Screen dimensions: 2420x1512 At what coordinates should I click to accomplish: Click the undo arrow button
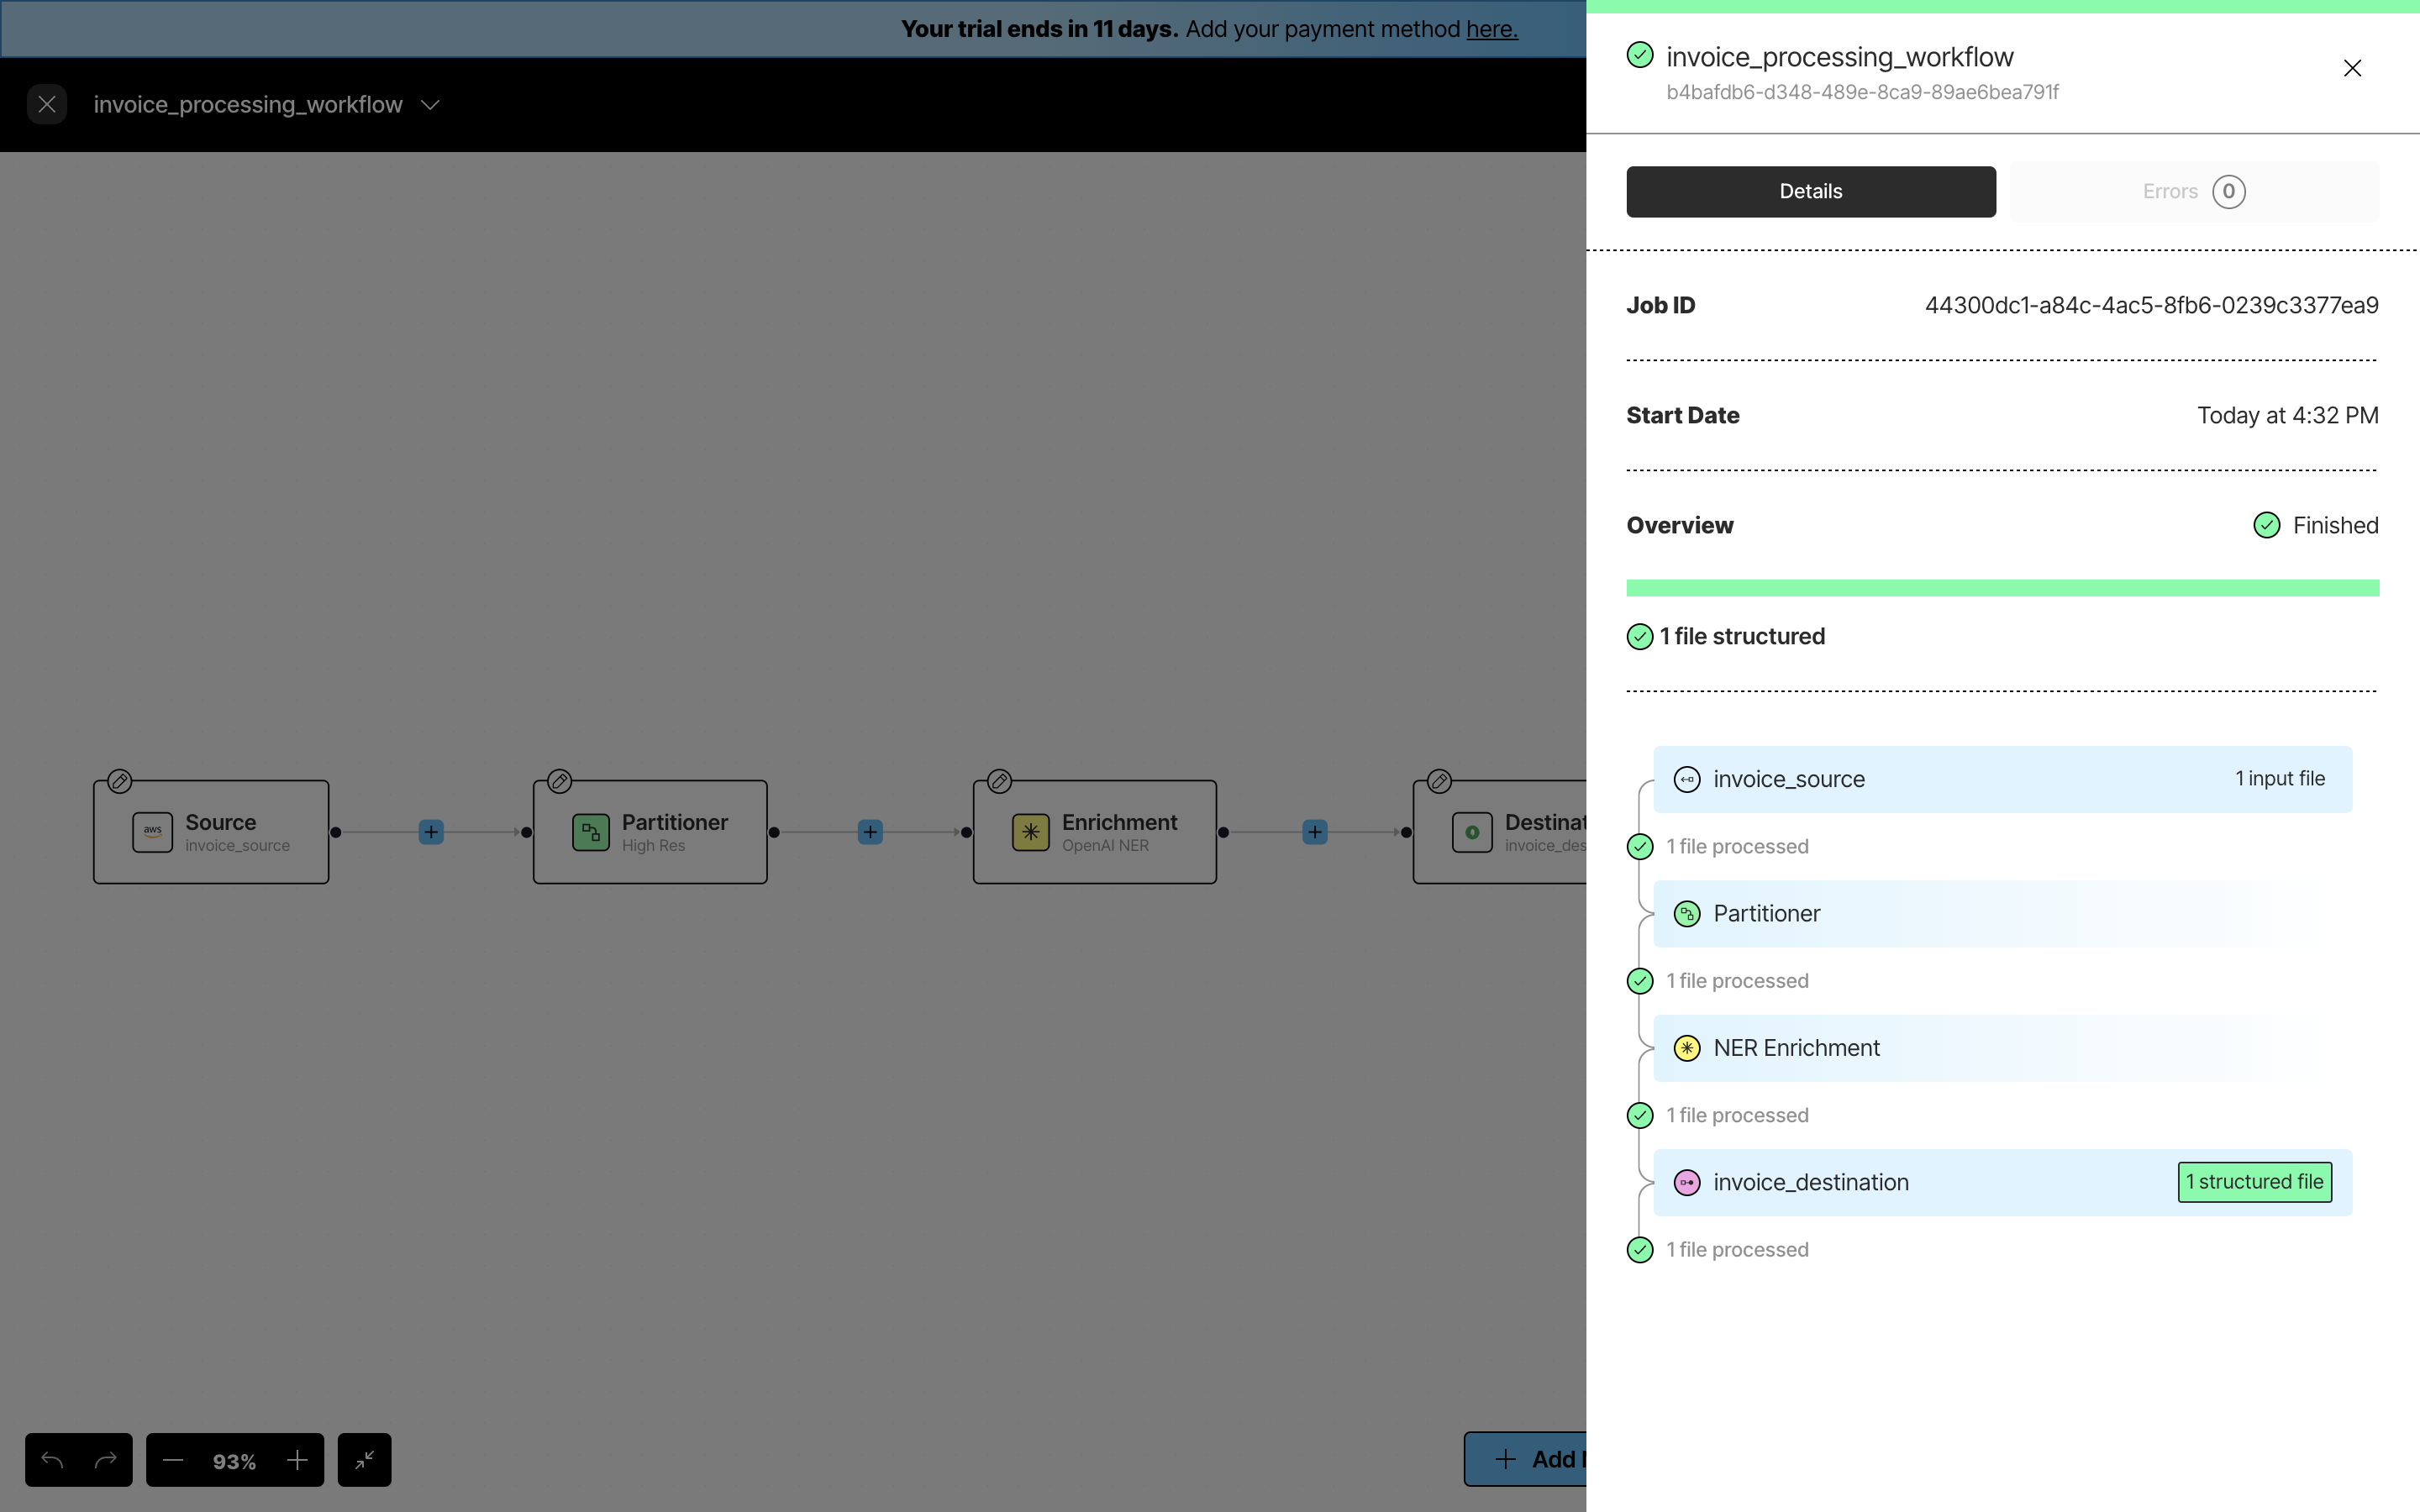[52, 1460]
